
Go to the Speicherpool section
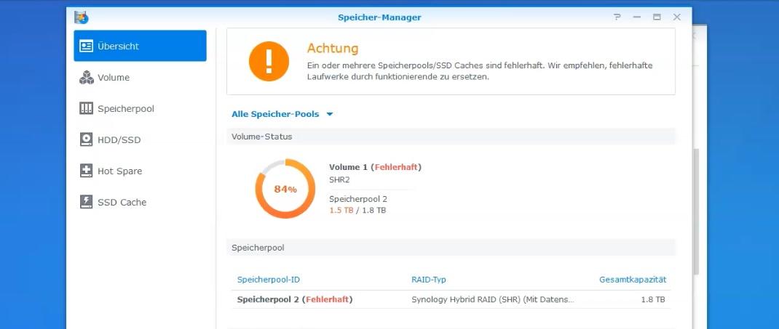(140, 108)
